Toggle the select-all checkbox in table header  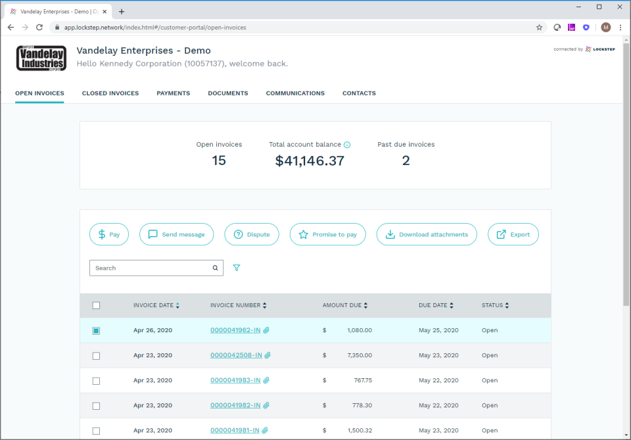point(96,306)
